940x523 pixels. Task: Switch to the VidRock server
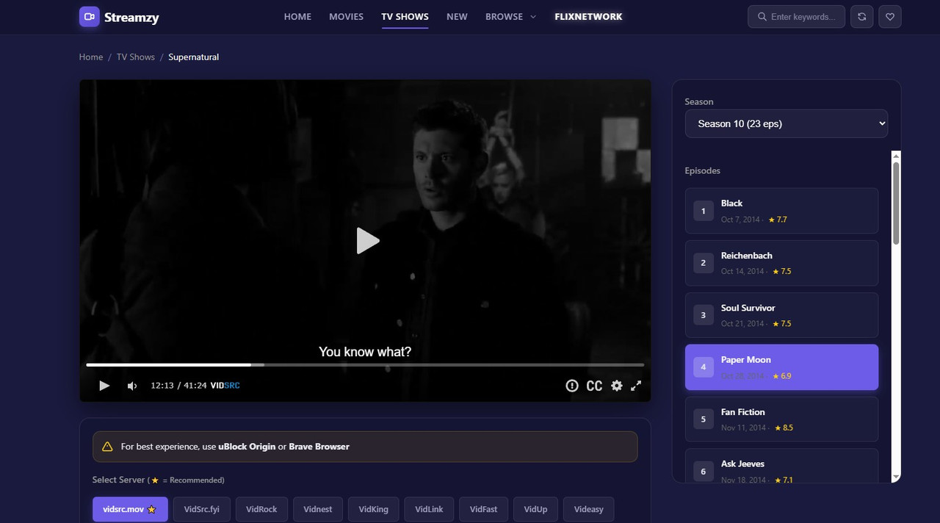261,509
